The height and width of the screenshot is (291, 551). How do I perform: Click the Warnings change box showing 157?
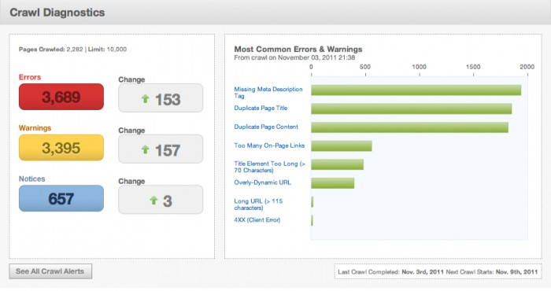(x=161, y=149)
